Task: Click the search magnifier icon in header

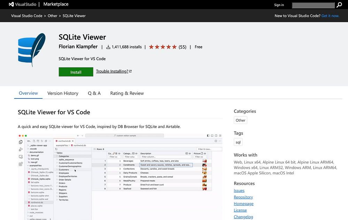Action: pos(339,5)
